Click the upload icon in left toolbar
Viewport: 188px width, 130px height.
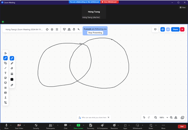pyautogui.click(x=5, y=98)
